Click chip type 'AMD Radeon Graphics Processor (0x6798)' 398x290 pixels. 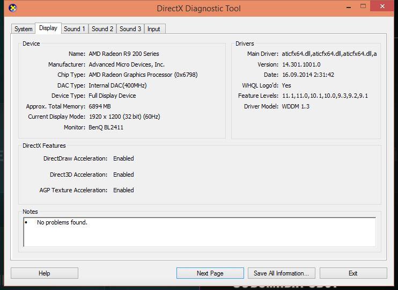(143, 75)
